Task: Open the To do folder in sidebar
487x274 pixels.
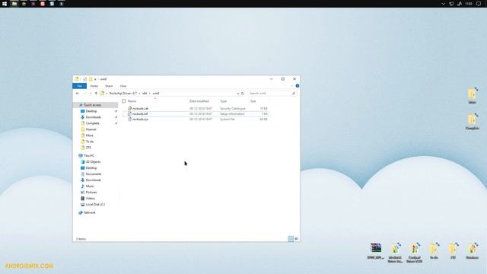Action: coord(90,142)
